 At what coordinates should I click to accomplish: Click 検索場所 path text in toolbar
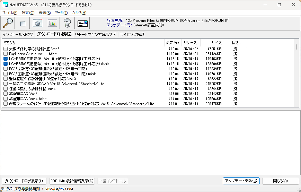[x=168, y=20]
